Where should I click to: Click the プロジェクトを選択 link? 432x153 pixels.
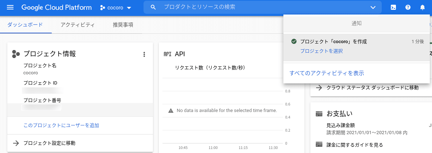tap(321, 51)
